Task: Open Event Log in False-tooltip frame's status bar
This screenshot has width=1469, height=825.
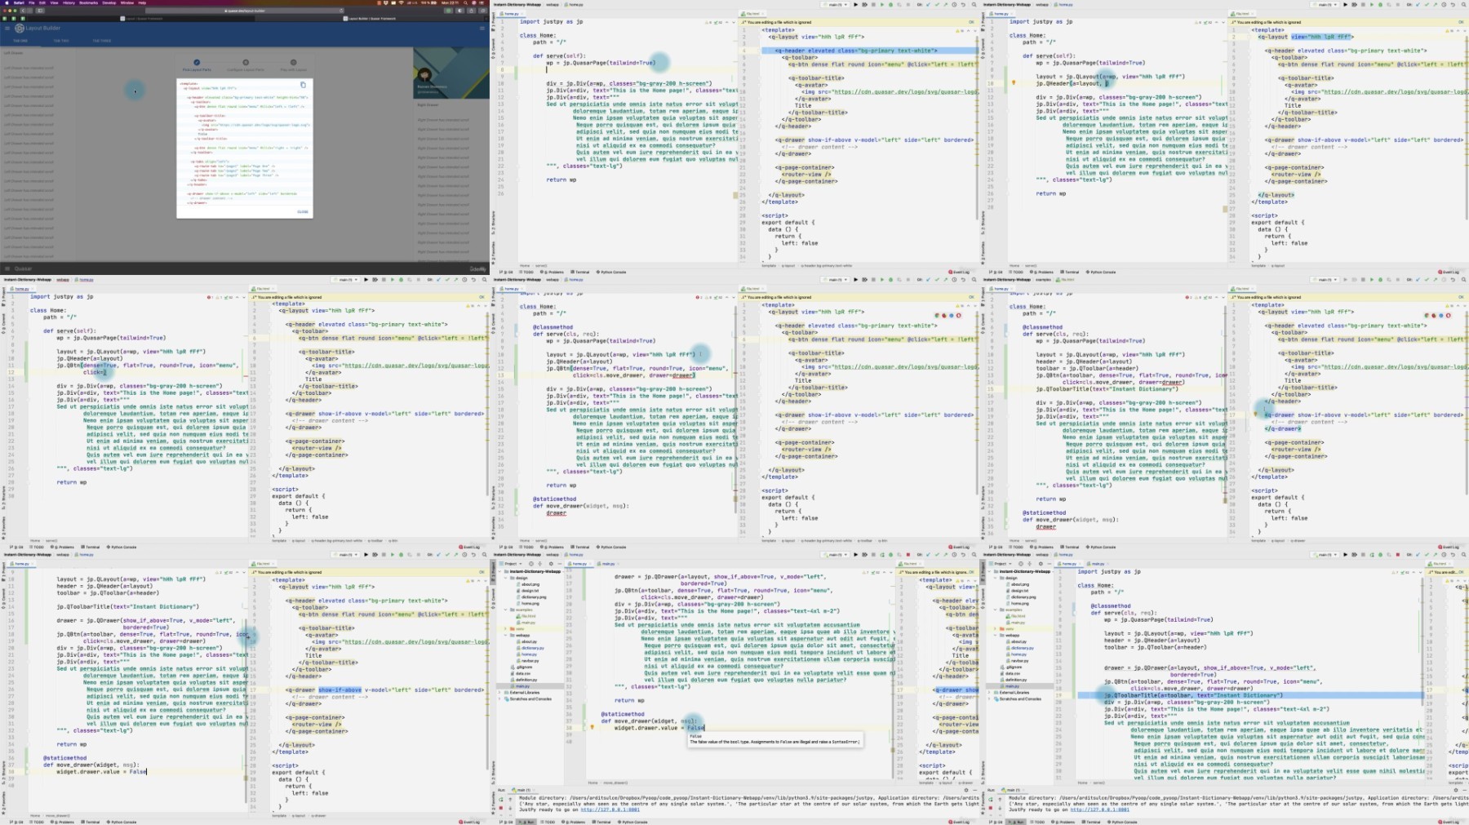Action: (x=959, y=822)
